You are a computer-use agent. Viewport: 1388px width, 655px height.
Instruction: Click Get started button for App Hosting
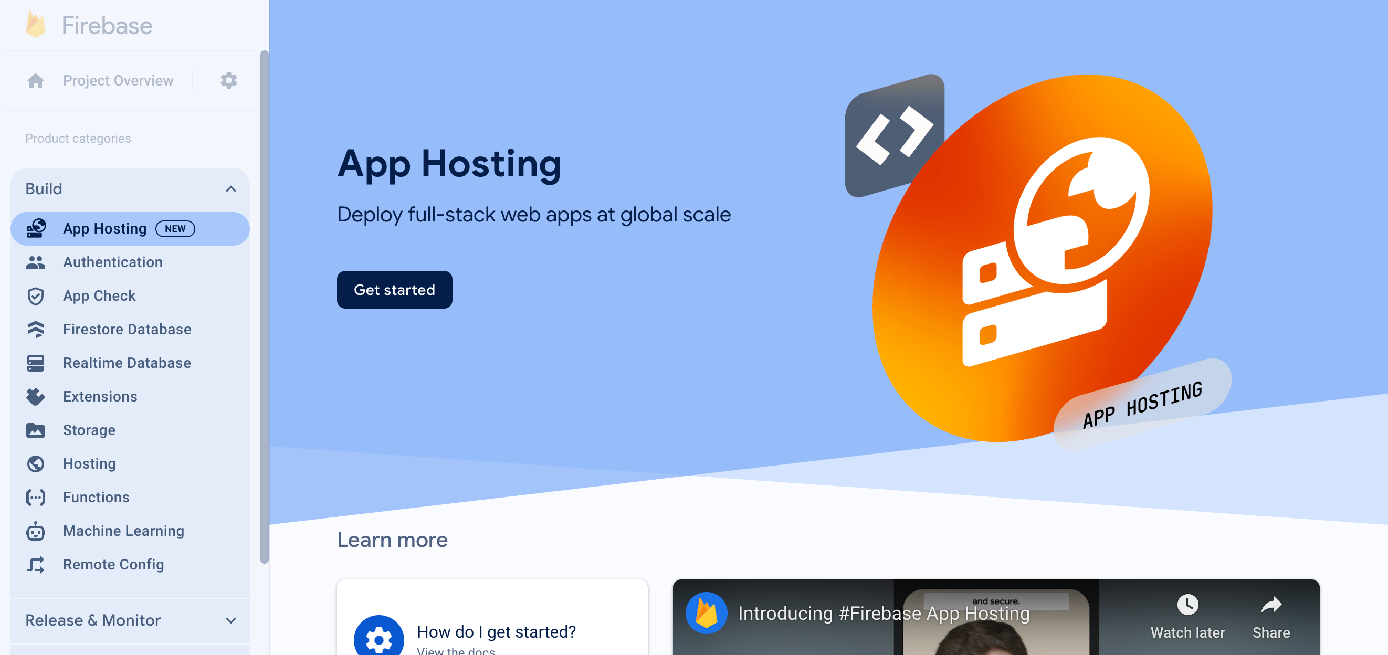[x=395, y=289]
